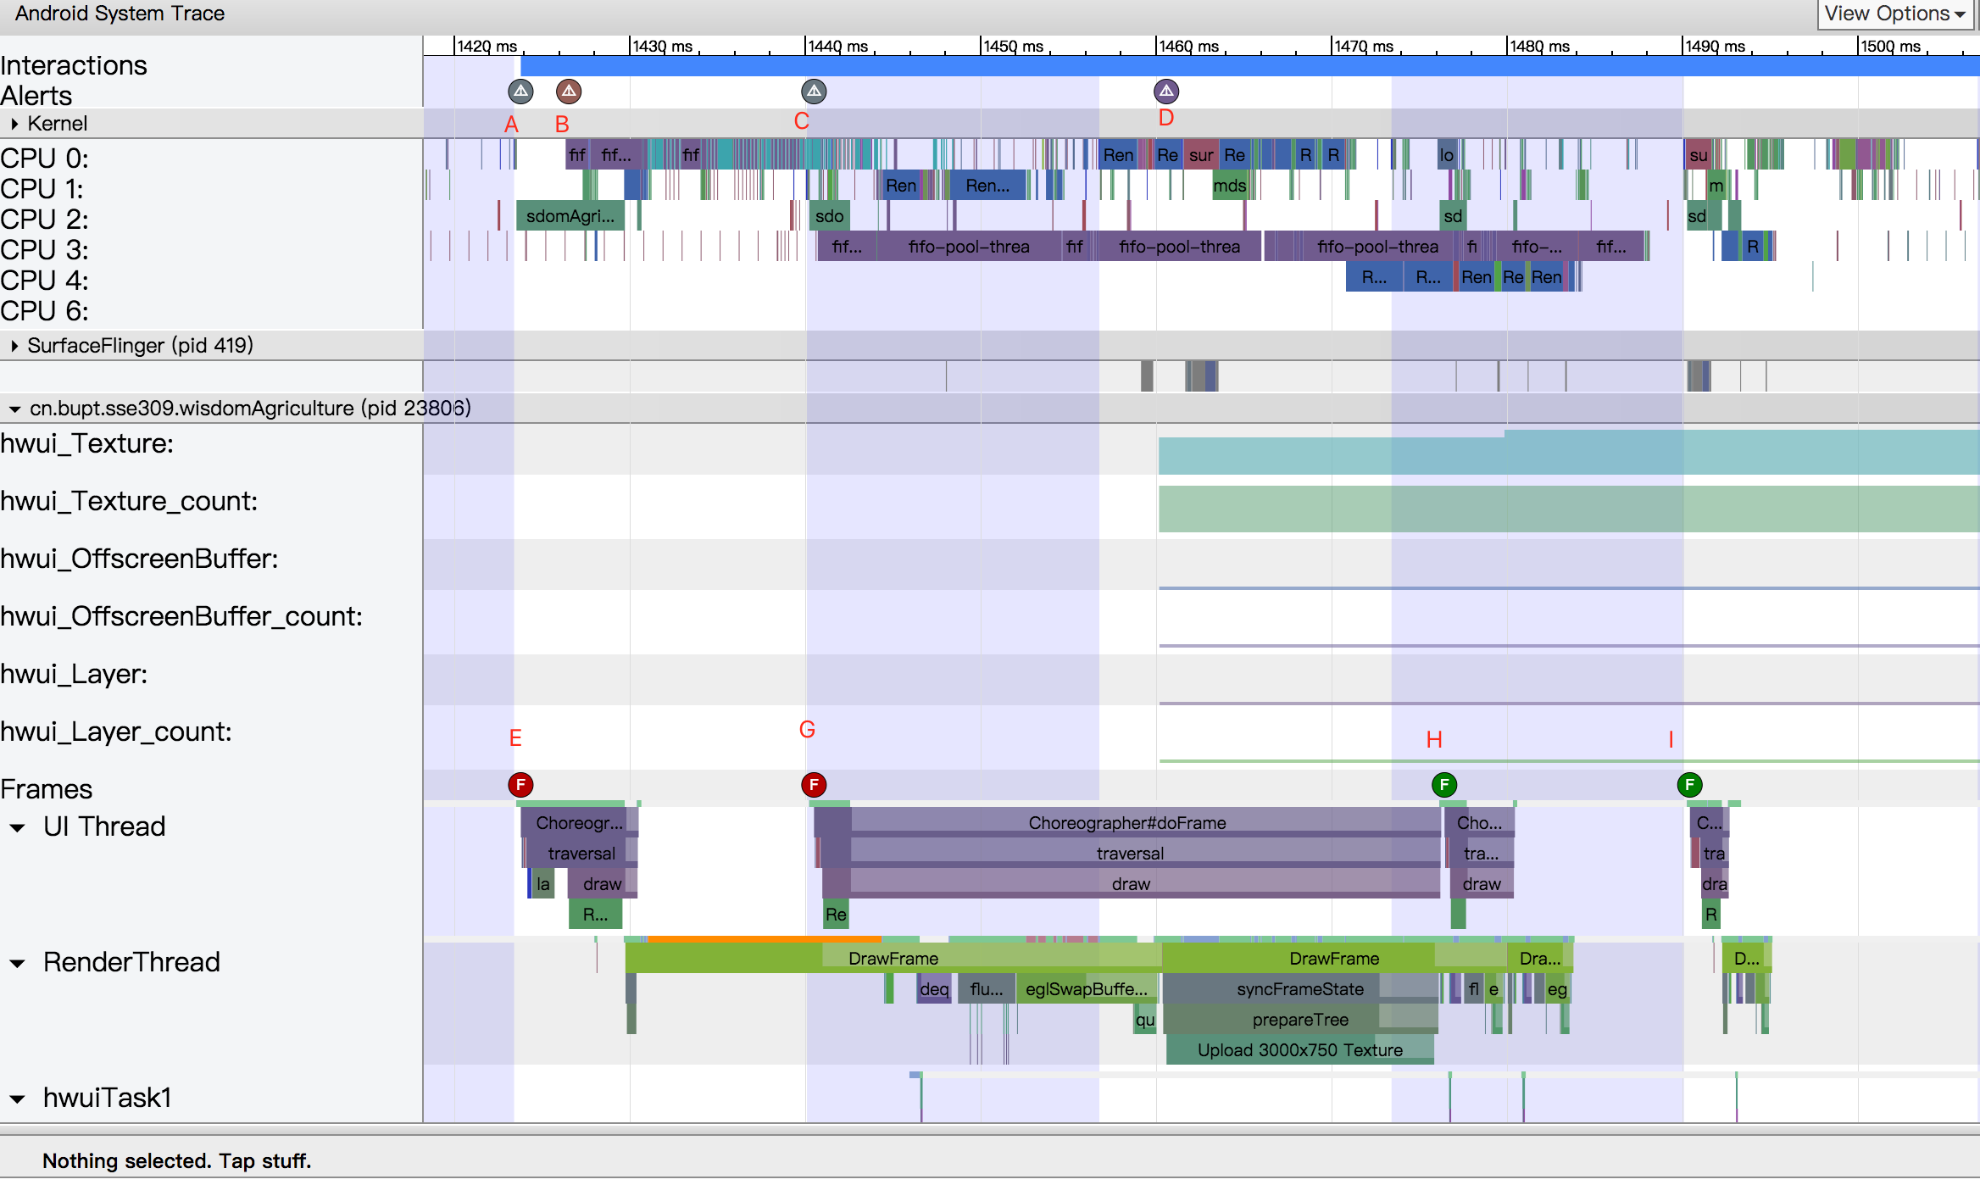Click the purple alert icon labeled D

click(1166, 91)
